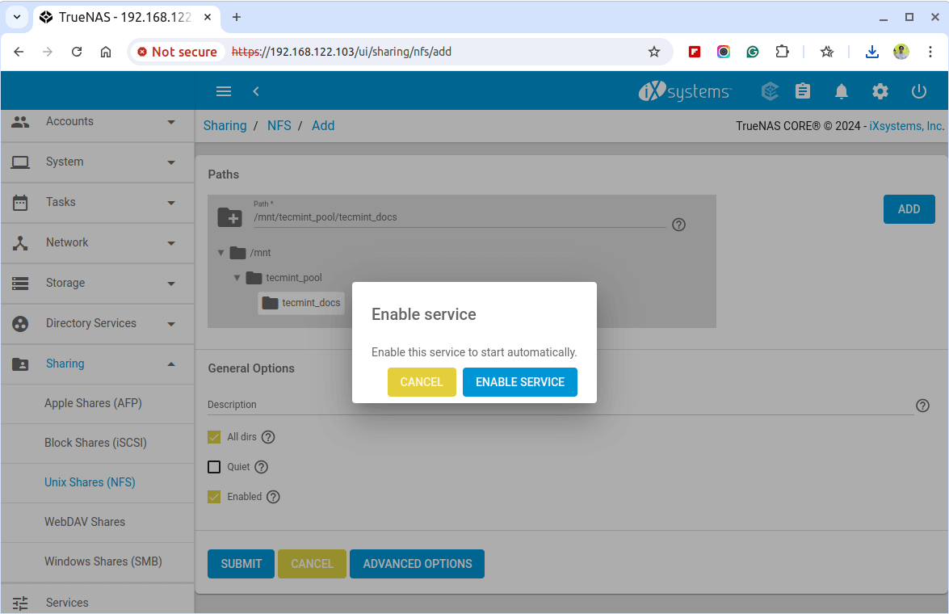The width and height of the screenshot is (949, 614).
Task: Click the Tasks calendar icon in sidebar
Action: 20,202
